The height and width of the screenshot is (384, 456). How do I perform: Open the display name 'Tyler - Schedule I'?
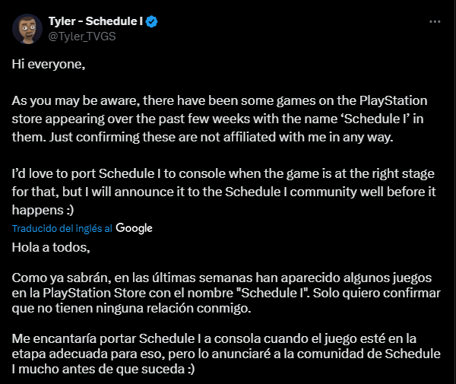pyautogui.click(x=96, y=21)
